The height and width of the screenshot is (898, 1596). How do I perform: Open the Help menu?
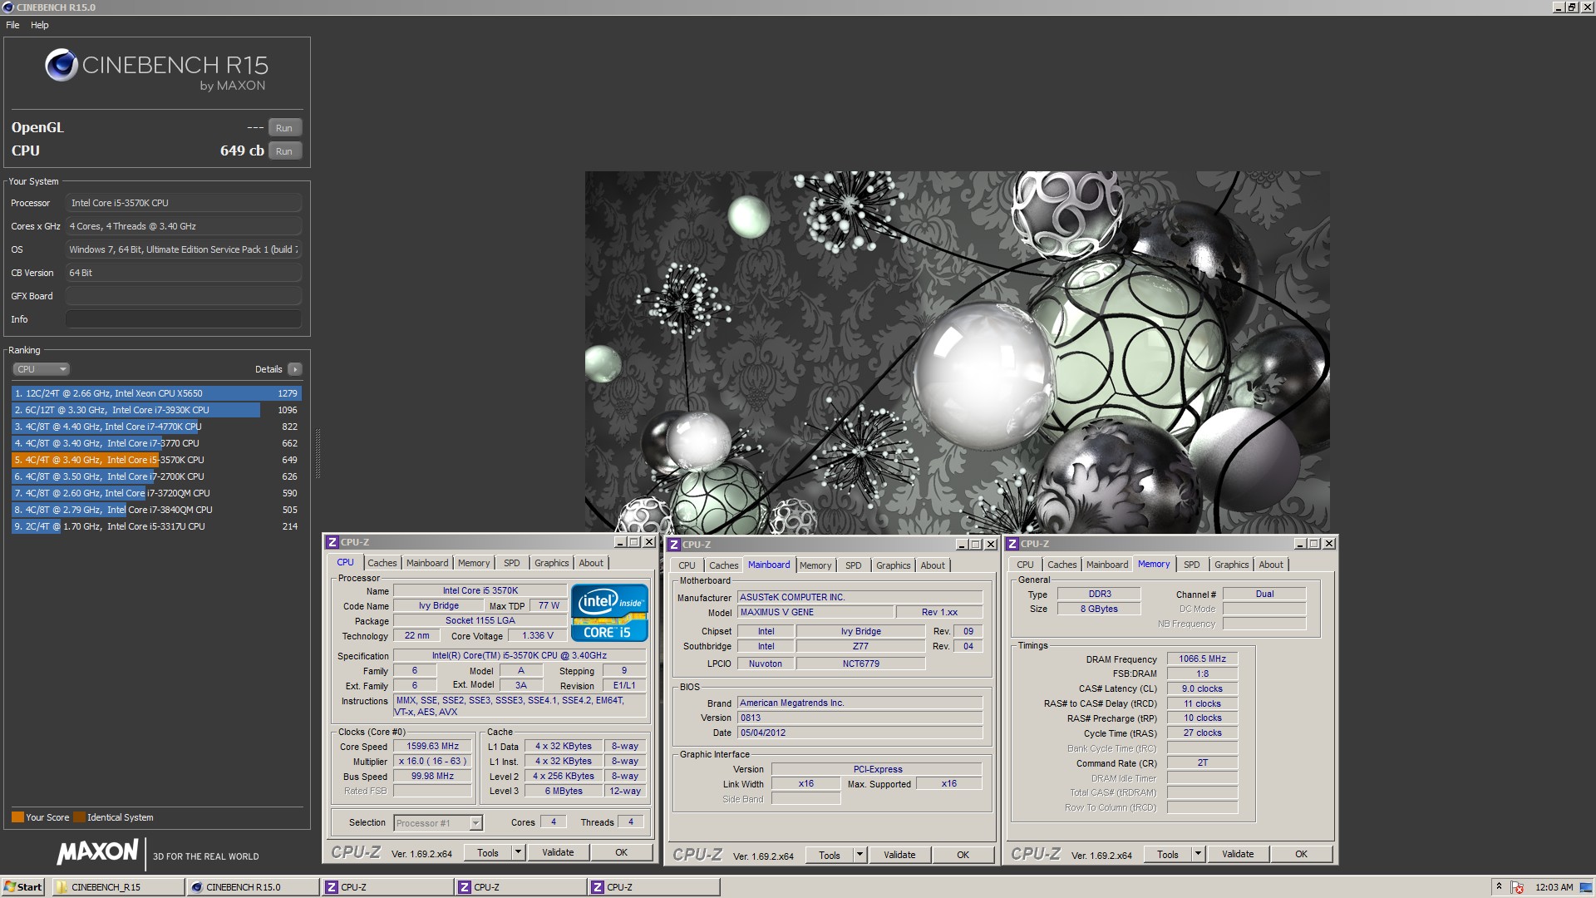(x=39, y=25)
